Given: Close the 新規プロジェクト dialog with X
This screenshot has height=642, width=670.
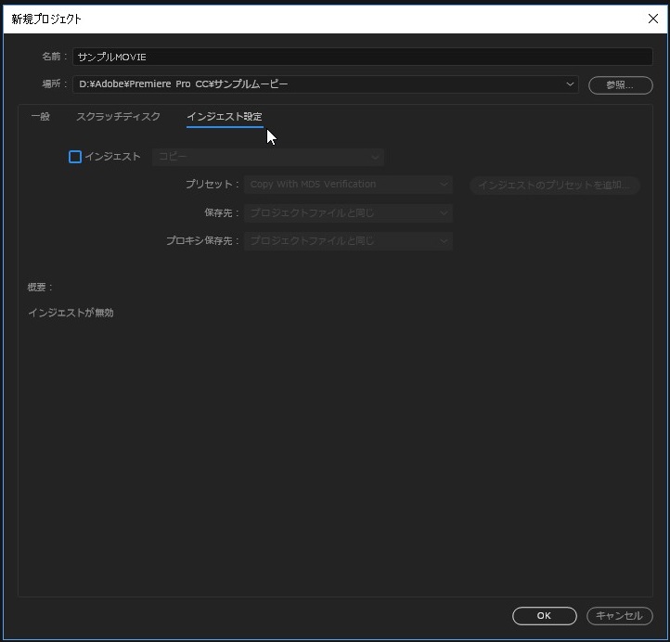Looking at the screenshot, I should pyautogui.click(x=651, y=19).
